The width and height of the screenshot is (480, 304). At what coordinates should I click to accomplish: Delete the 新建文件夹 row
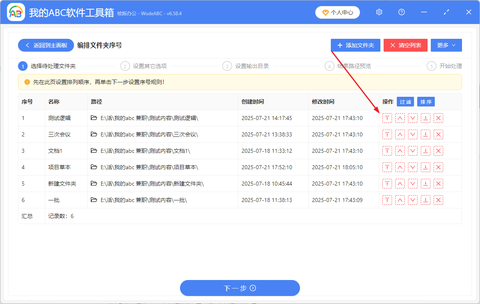tap(438, 184)
